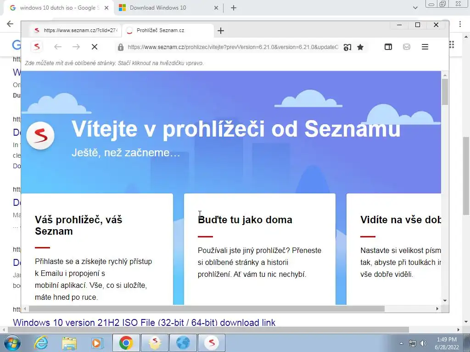Open Google apps grid in Chrome page
Viewport: 470px width, 352px height.
click(x=452, y=44)
